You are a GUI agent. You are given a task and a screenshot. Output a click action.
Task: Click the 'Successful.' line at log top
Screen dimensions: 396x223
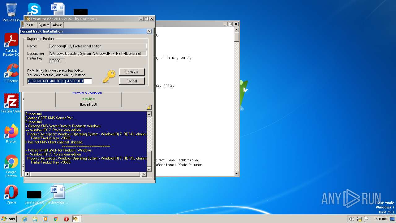click(34, 114)
